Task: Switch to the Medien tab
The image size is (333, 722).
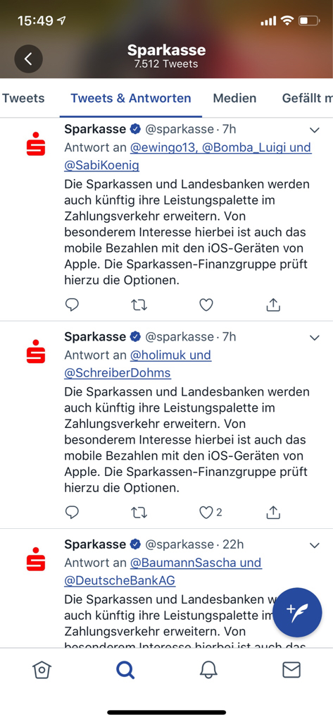Action: click(x=234, y=98)
